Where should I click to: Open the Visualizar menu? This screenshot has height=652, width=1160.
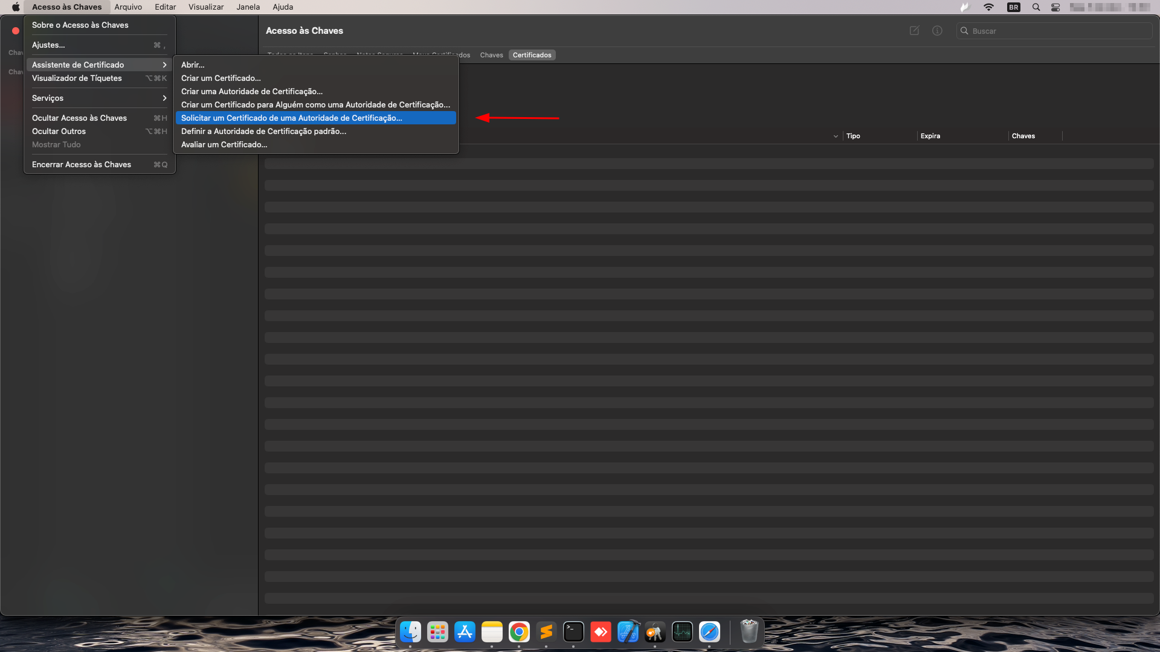click(206, 7)
